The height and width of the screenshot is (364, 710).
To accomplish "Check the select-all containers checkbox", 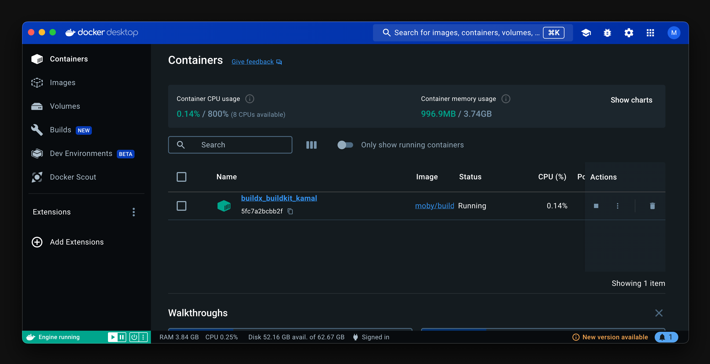I will click(x=181, y=177).
